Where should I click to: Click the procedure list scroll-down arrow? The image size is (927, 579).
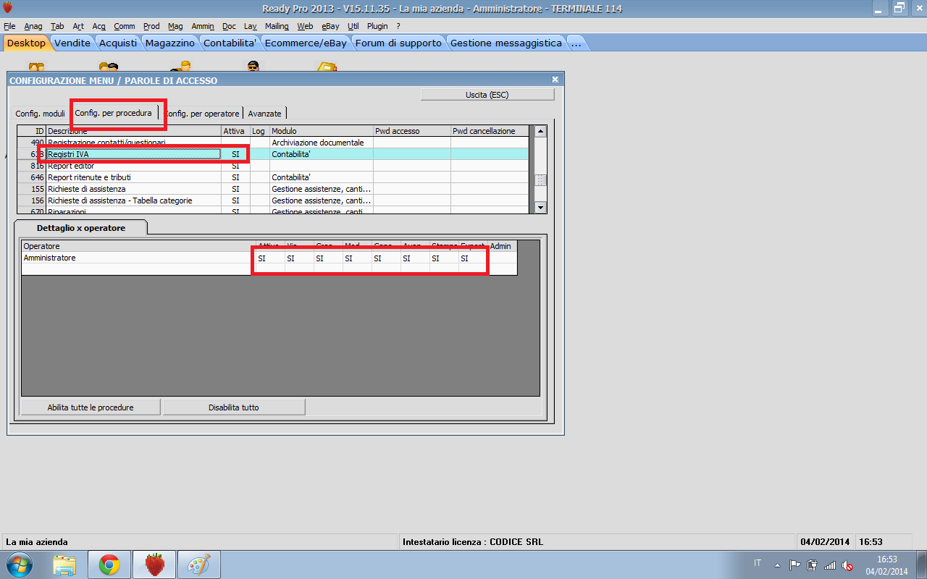click(x=540, y=207)
